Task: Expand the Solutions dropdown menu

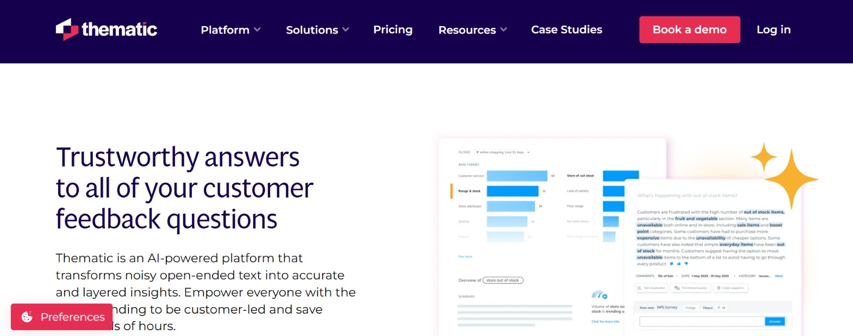Action: coord(317,30)
